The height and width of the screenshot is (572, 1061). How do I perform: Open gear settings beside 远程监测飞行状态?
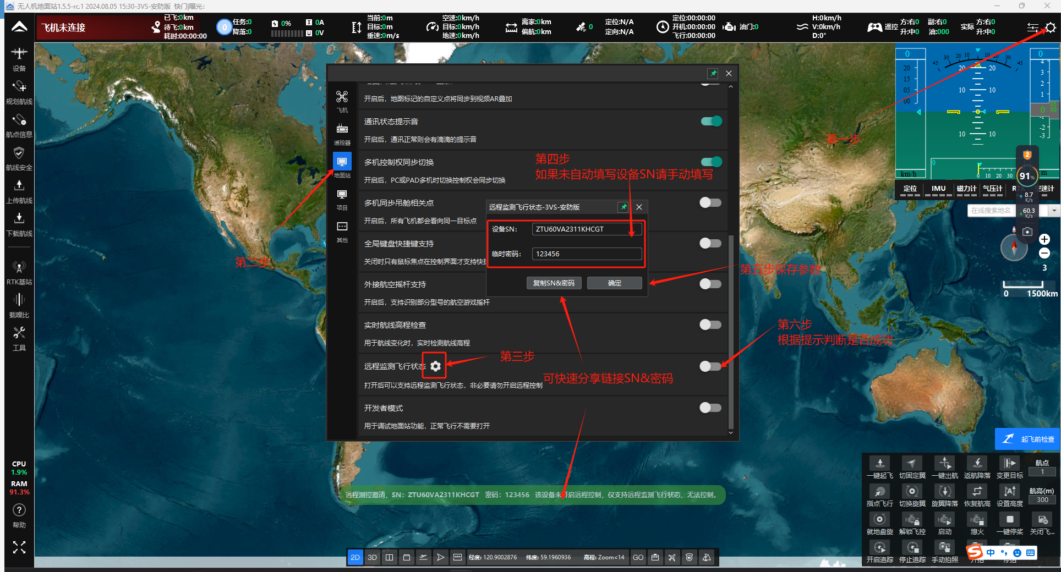coord(435,366)
